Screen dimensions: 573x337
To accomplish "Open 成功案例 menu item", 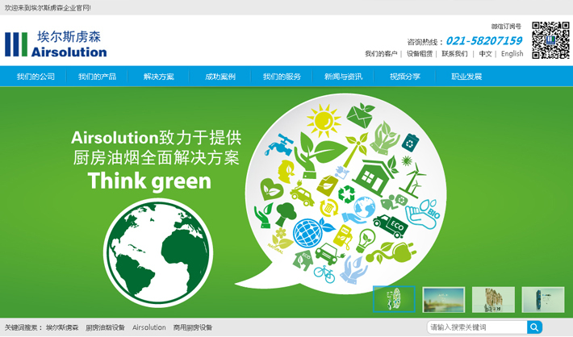I will [x=220, y=77].
